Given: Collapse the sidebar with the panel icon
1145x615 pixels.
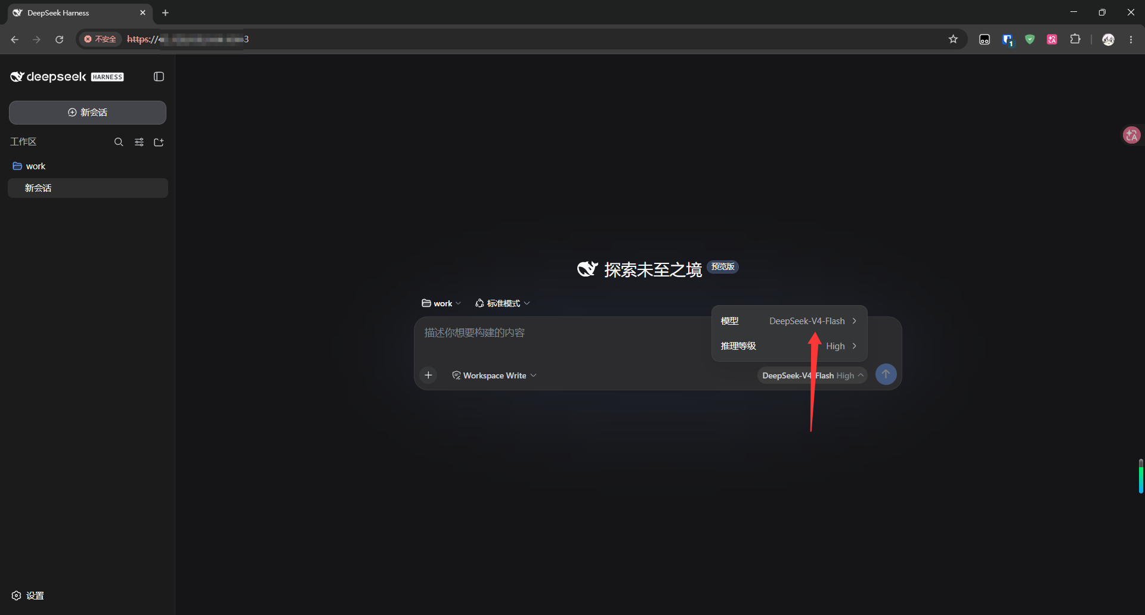Looking at the screenshot, I should 159,76.
